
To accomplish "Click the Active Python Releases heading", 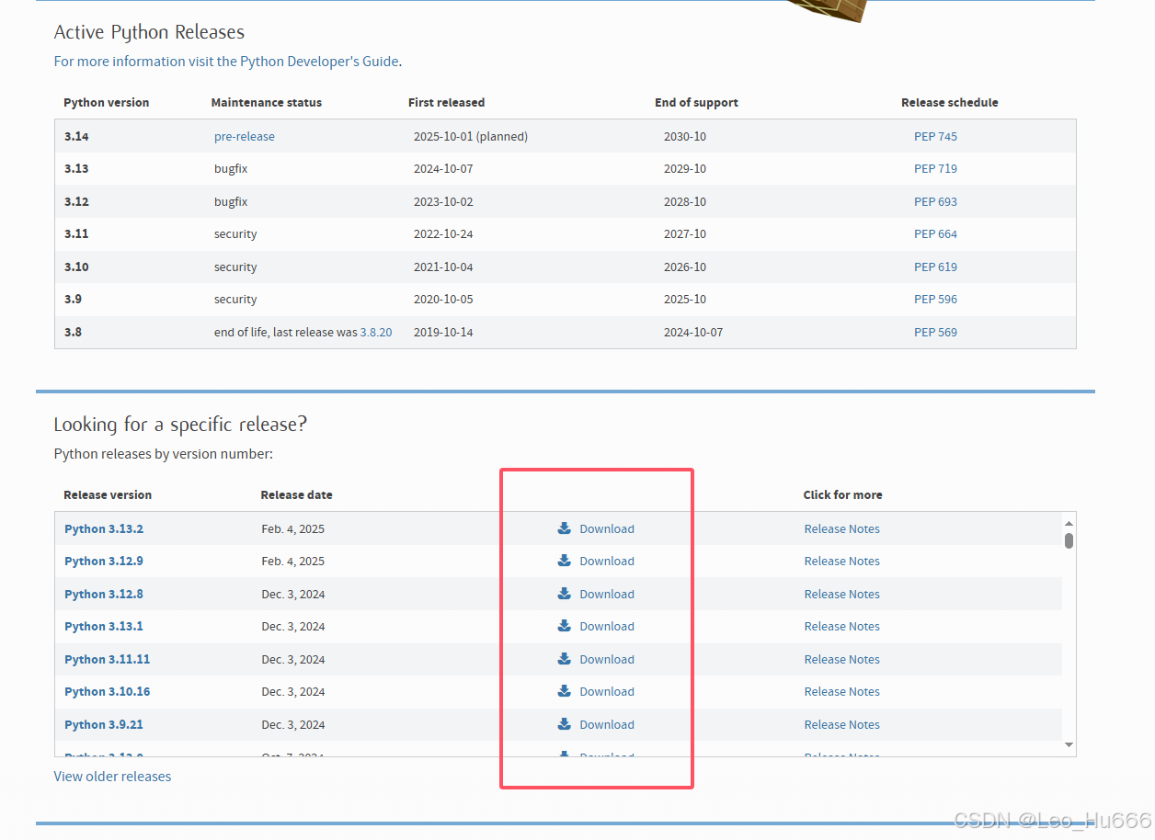I will coord(149,32).
